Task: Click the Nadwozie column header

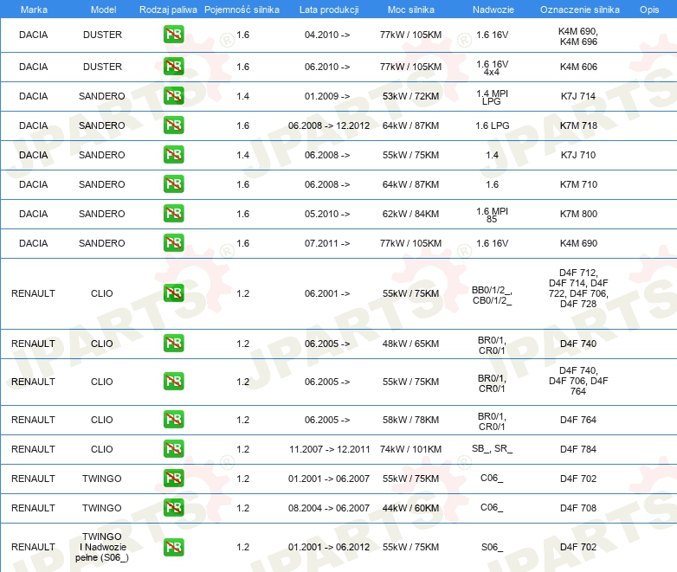Action: [x=492, y=10]
